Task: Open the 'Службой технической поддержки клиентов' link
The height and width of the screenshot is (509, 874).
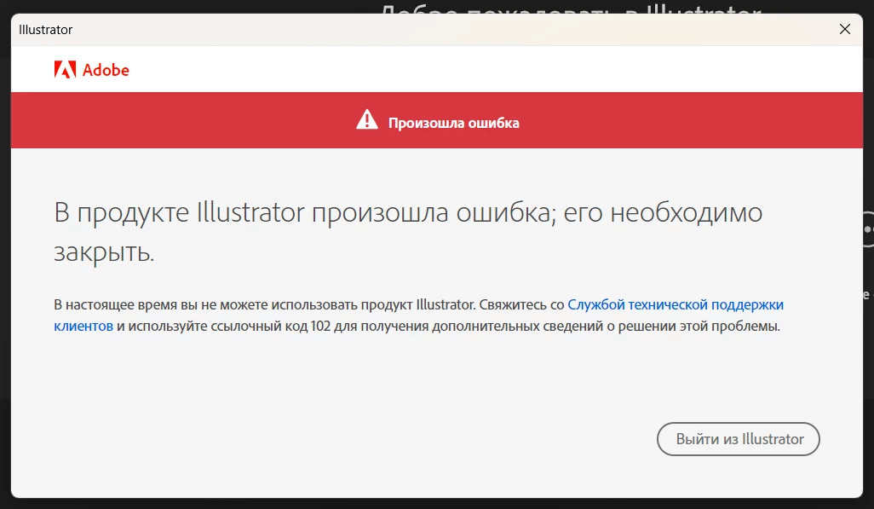Action: click(x=675, y=304)
